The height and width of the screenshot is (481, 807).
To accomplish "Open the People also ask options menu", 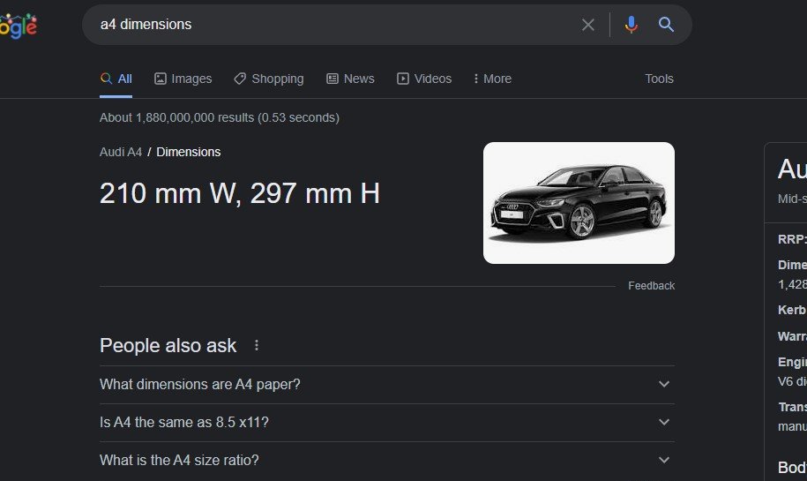I will 257,346.
